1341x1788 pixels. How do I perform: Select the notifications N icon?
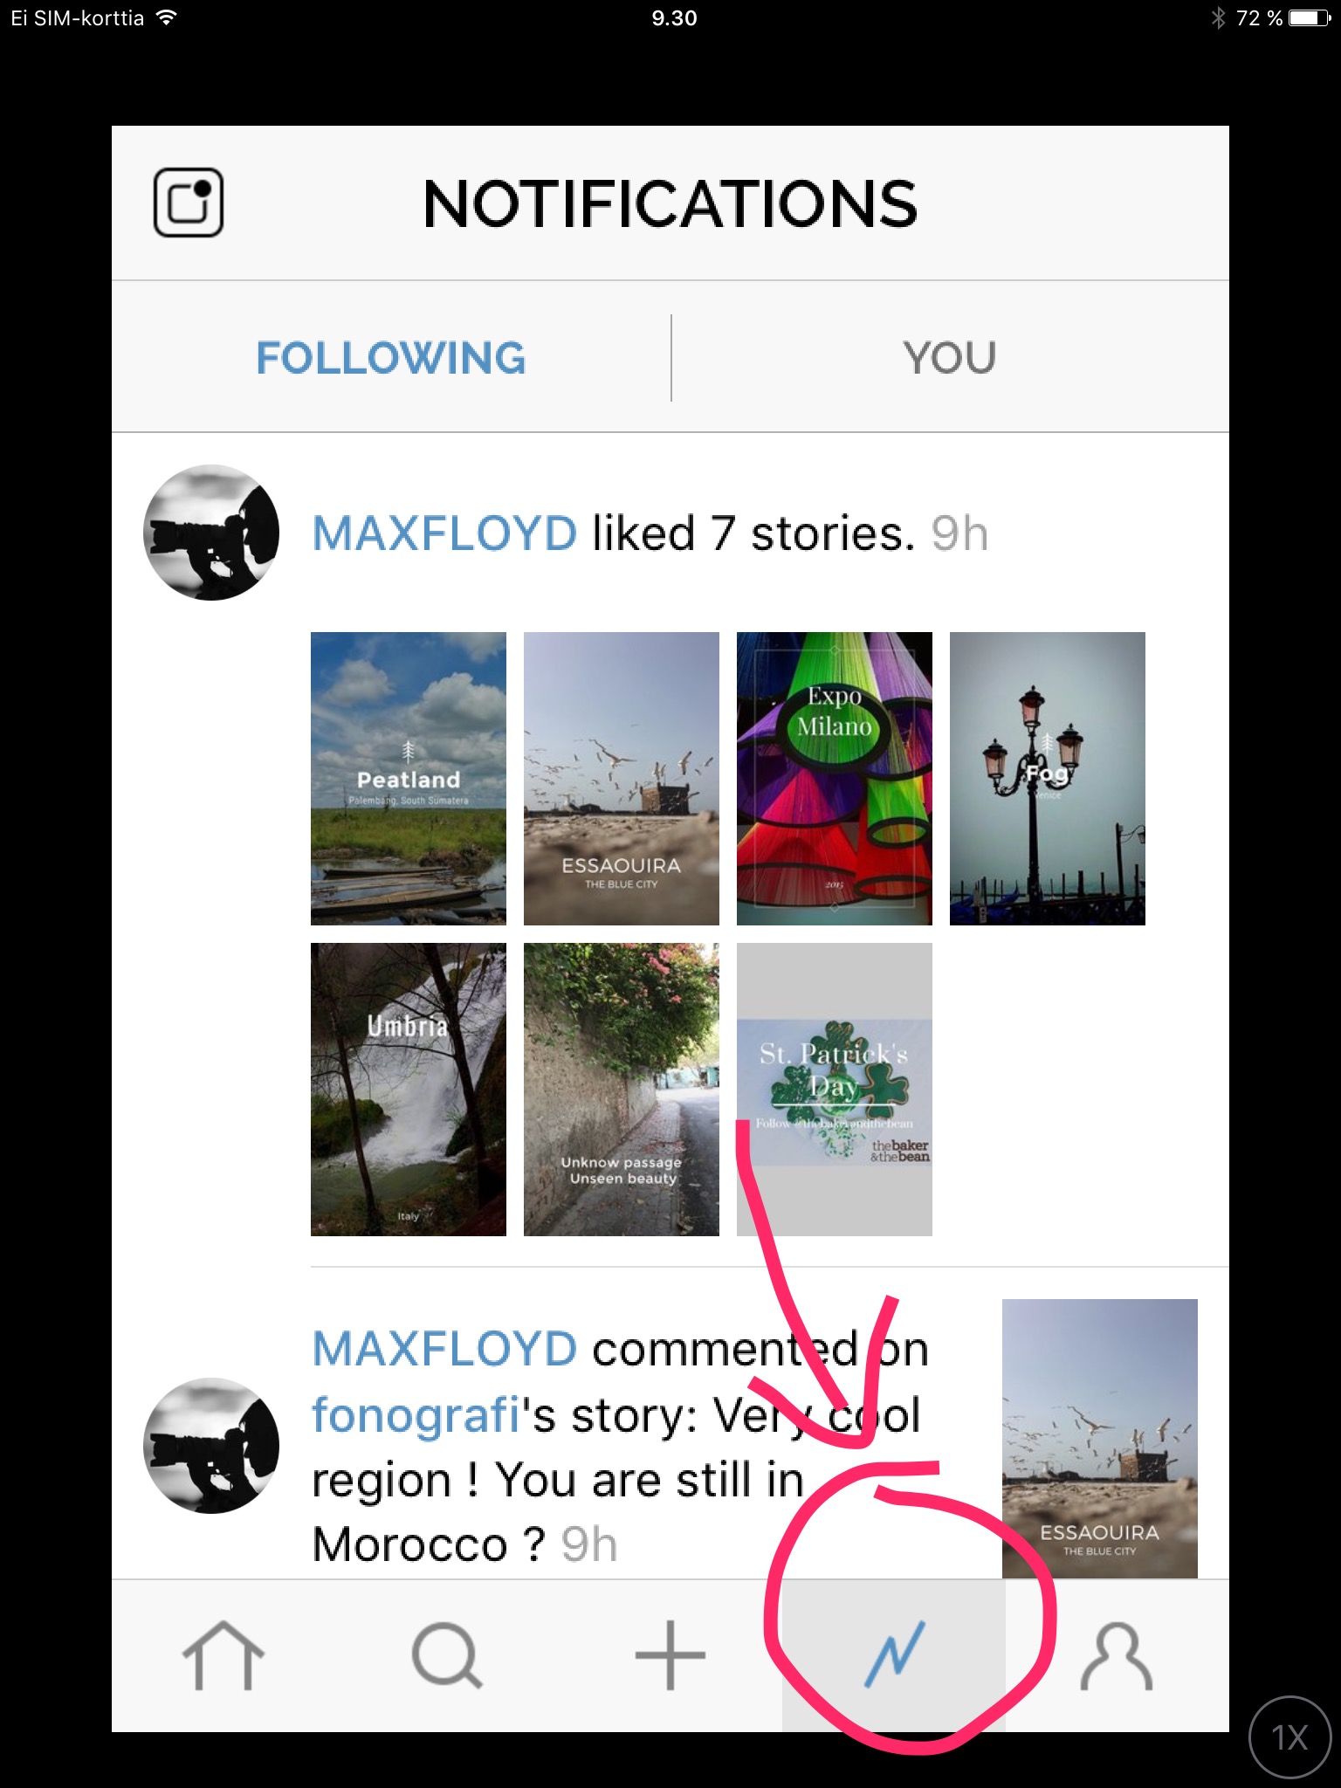click(x=894, y=1655)
